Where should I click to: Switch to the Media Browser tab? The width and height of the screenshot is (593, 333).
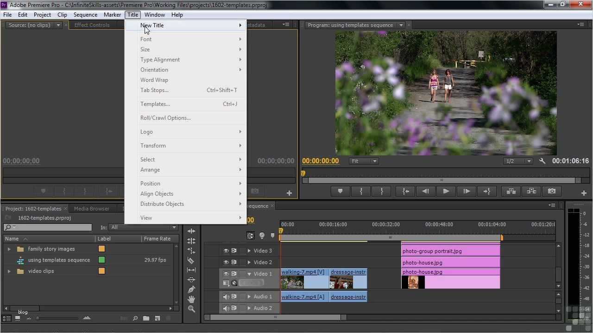[91, 209]
